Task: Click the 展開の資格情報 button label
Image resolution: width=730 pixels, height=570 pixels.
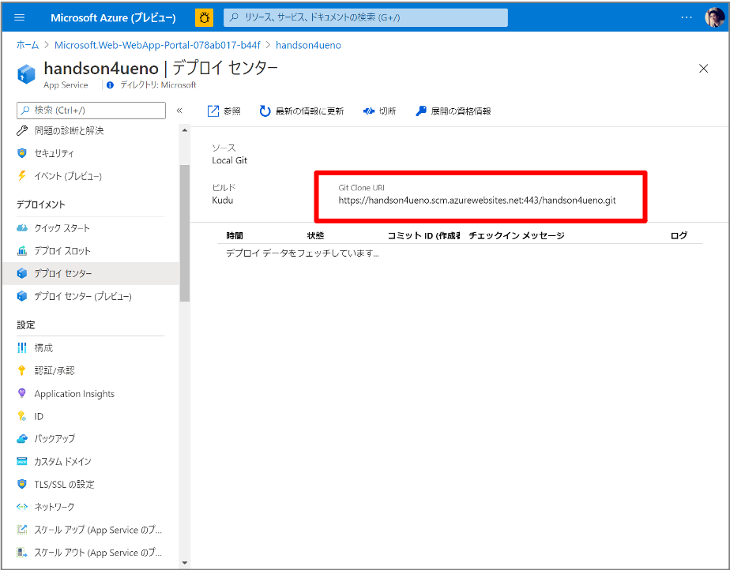Action: (x=461, y=111)
